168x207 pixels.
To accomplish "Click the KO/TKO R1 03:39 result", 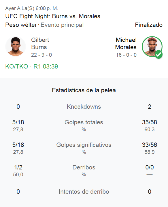I will pos(32,66).
